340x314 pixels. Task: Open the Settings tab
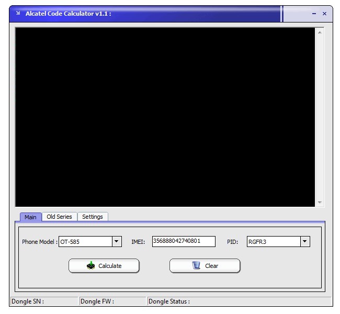pos(93,217)
